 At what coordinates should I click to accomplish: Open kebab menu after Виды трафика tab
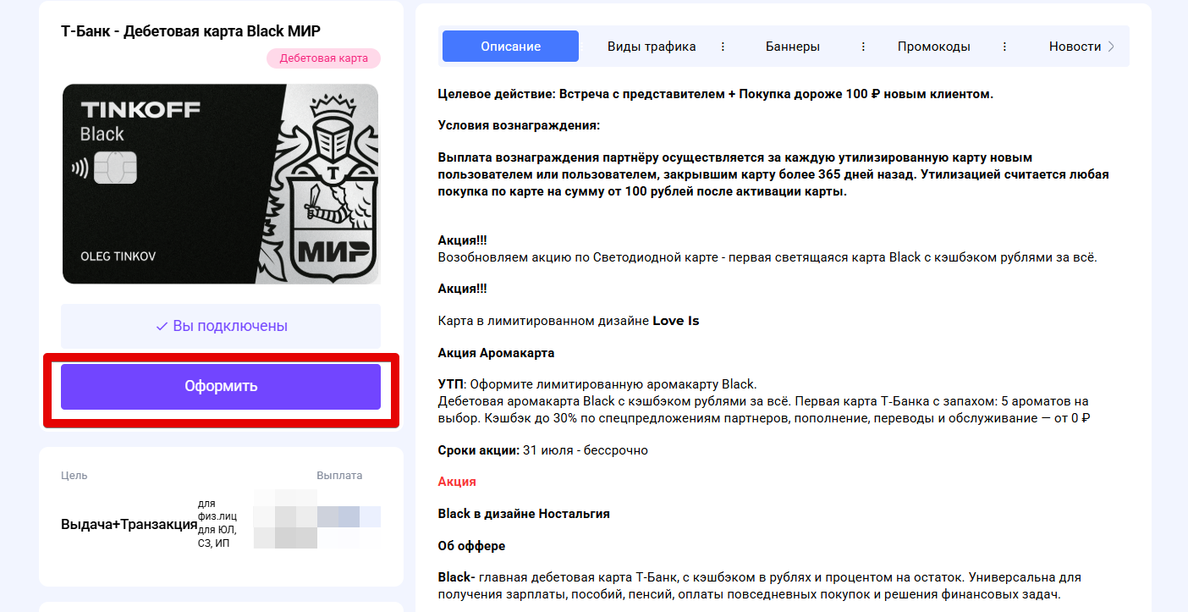(x=723, y=47)
